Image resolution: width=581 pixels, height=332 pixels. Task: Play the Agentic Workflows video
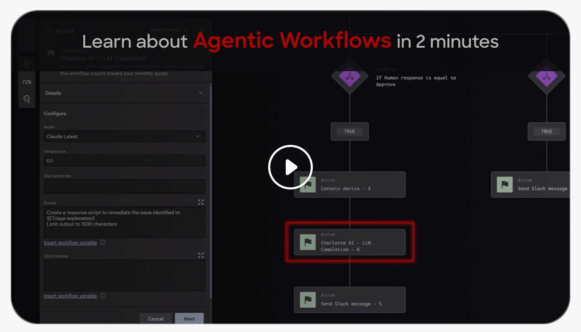[x=290, y=167]
